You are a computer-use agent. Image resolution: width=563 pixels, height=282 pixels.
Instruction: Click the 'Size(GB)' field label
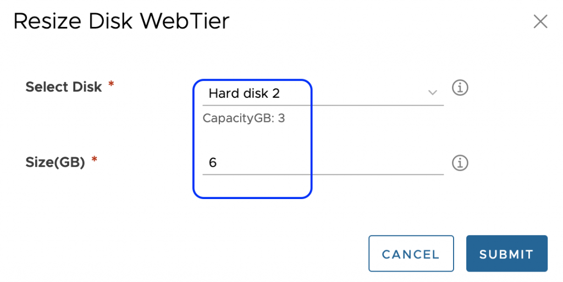[x=55, y=162]
